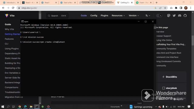Switch to the Fiverr tab
The image size is (194, 109).
click(143, 3)
